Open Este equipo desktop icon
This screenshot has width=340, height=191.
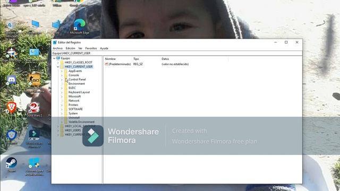pos(35,27)
